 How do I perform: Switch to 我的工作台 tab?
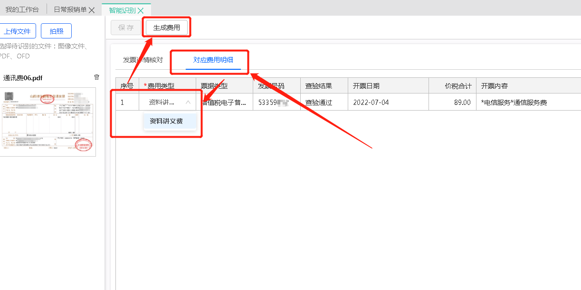22,10
